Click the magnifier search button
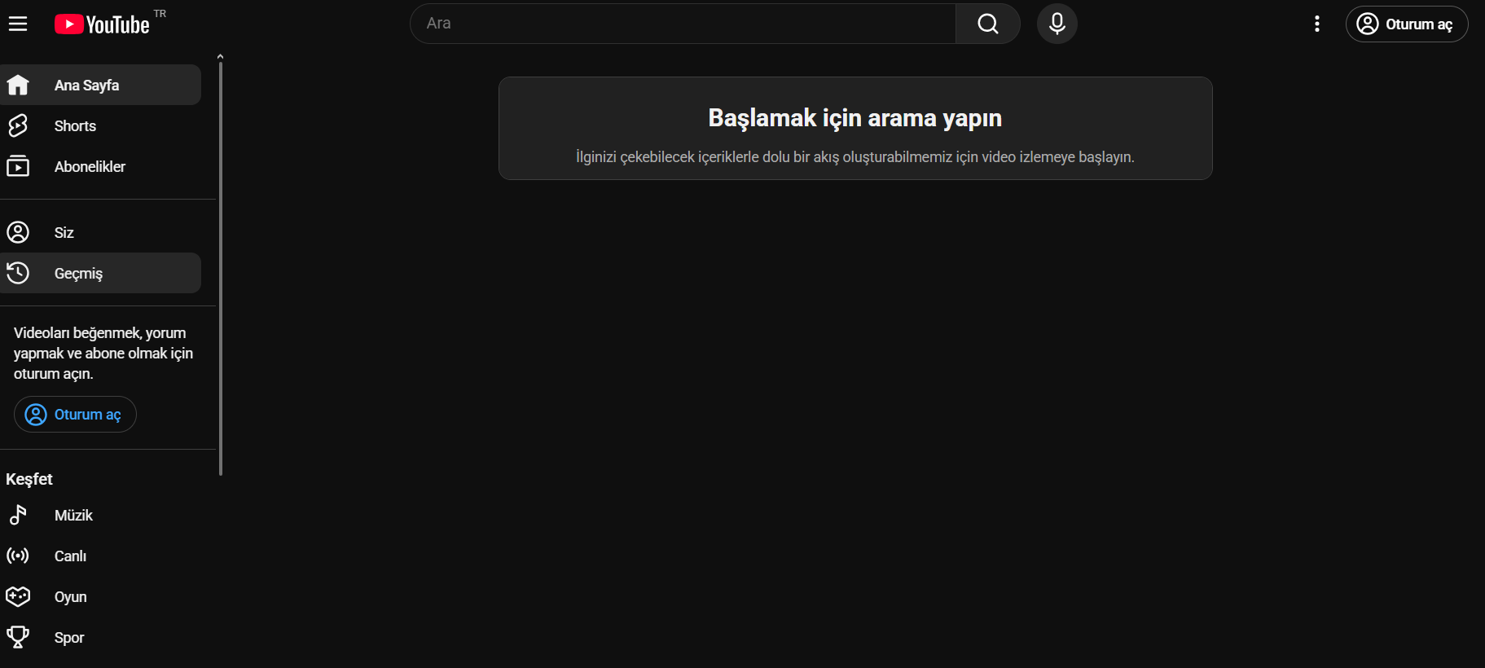 (987, 24)
